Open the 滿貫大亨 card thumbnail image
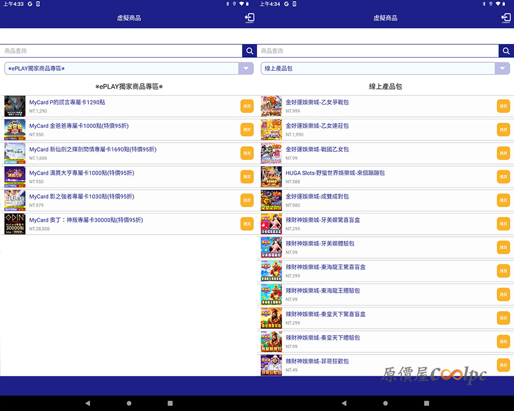 (x=15, y=177)
